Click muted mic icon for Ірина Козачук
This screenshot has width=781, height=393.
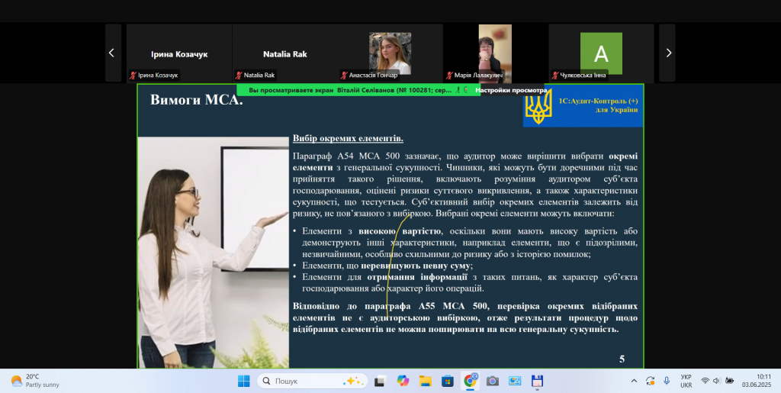point(133,76)
